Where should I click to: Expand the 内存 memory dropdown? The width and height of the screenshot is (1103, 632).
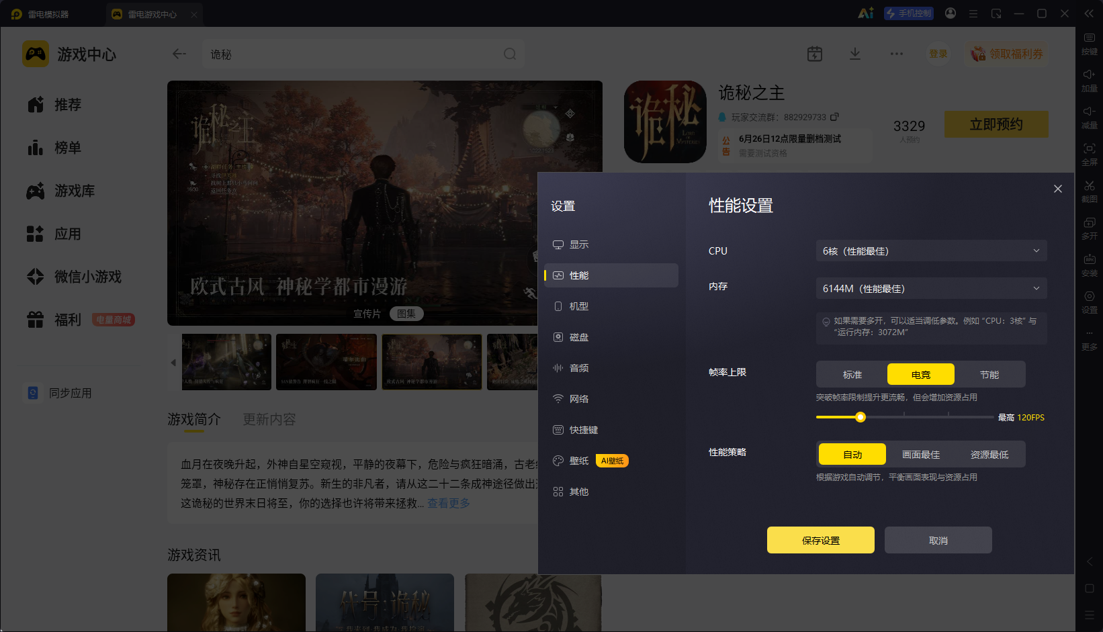[931, 289]
